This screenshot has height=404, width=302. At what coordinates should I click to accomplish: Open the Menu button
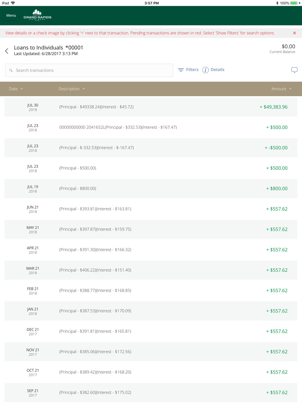(11, 15)
